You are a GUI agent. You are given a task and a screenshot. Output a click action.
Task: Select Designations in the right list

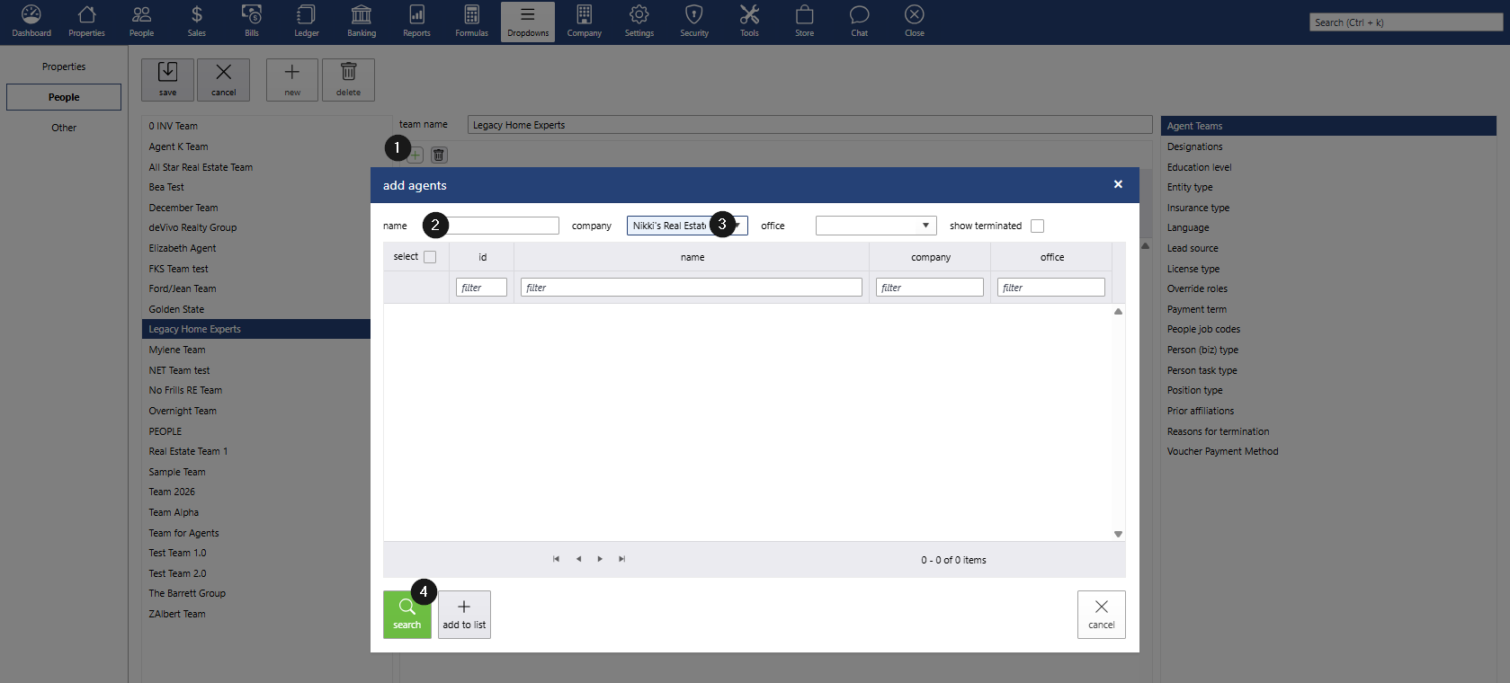click(1194, 146)
